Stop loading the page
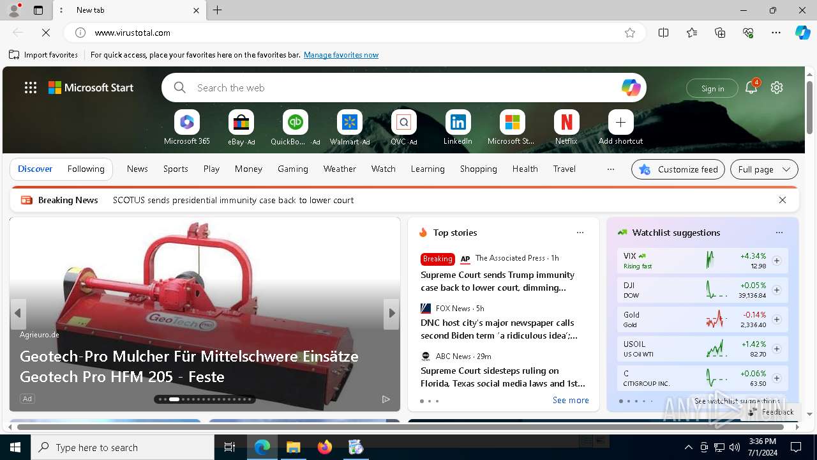The image size is (817, 460). pos(46,33)
